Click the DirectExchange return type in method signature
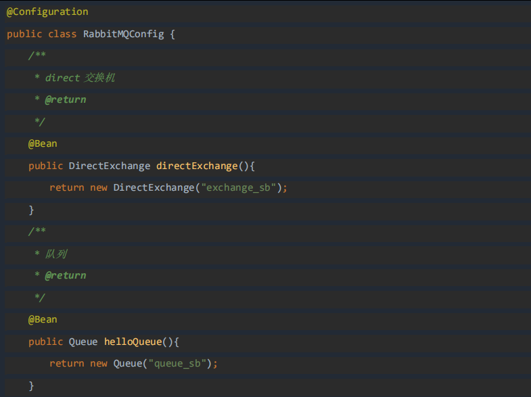This screenshot has width=531, height=397. coord(110,166)
